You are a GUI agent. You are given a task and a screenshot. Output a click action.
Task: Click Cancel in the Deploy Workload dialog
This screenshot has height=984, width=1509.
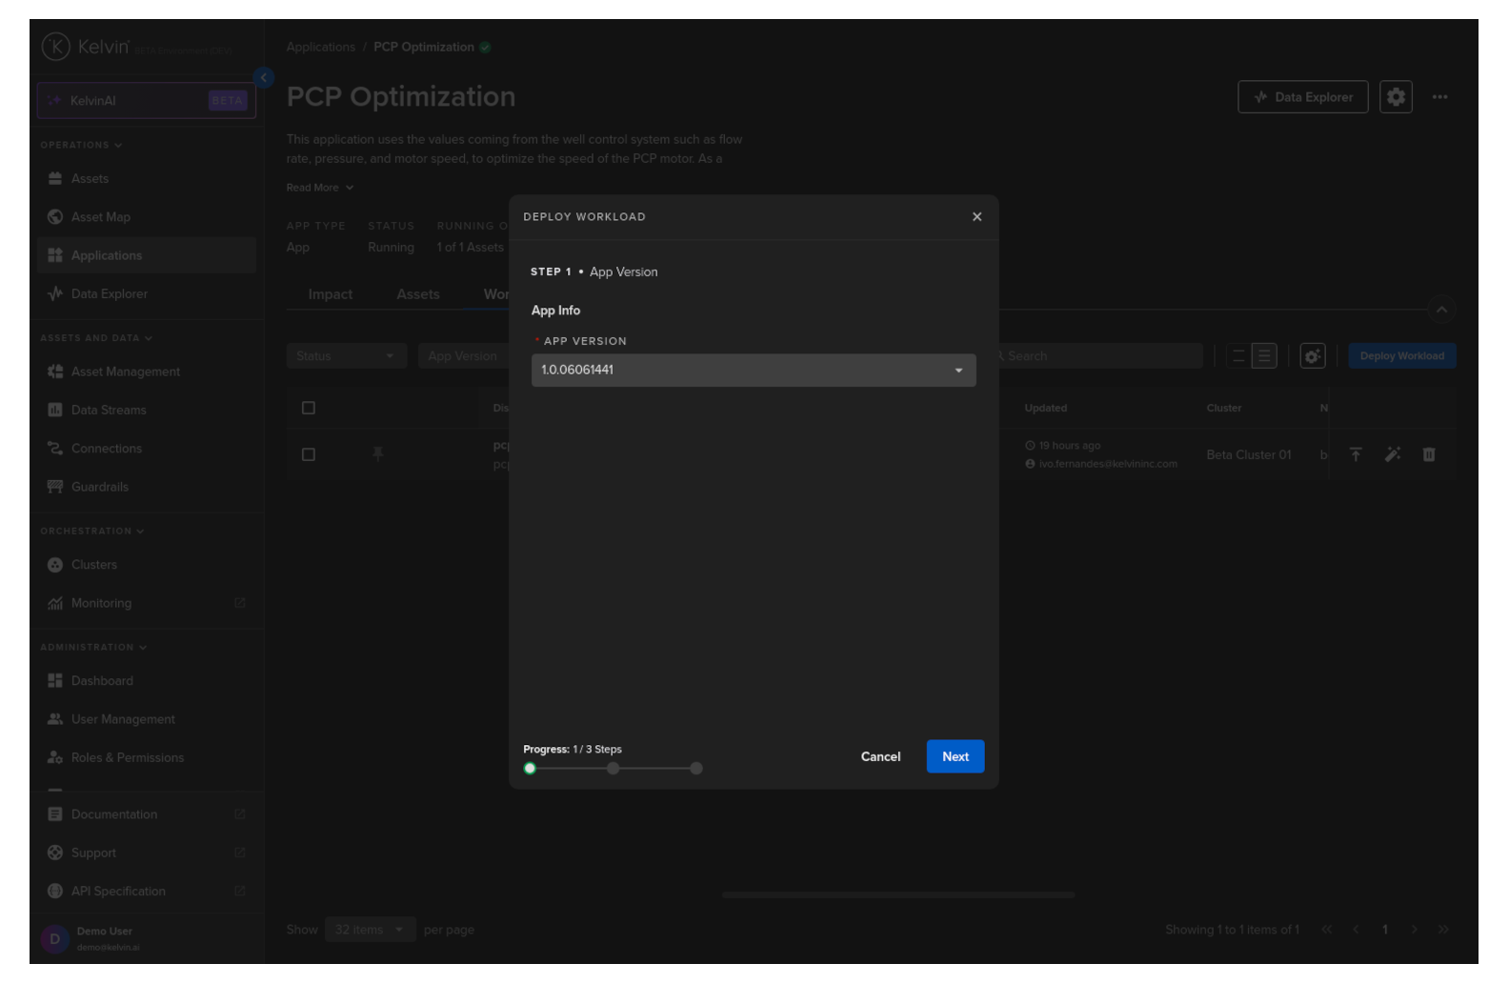880,757
